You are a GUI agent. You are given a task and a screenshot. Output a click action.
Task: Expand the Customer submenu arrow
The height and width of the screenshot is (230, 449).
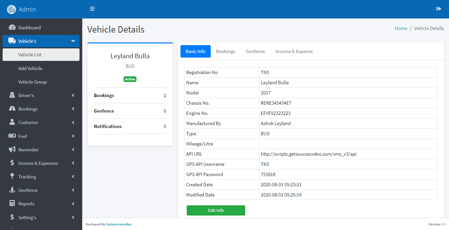coord(73,122)
